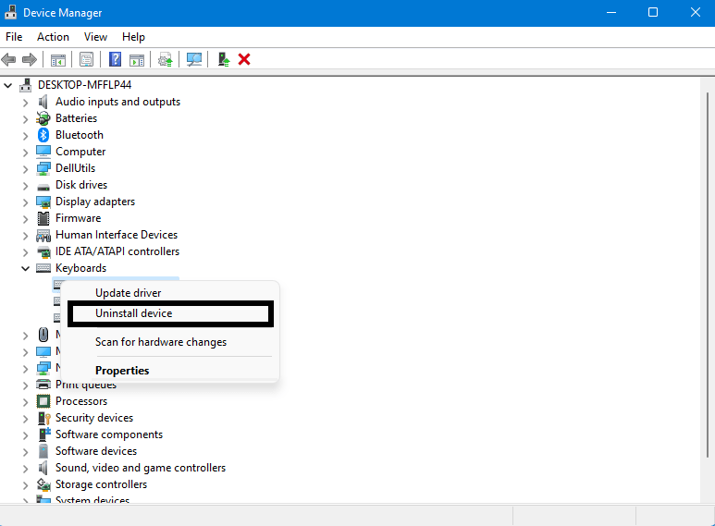Open the View menu

[95, 37]
